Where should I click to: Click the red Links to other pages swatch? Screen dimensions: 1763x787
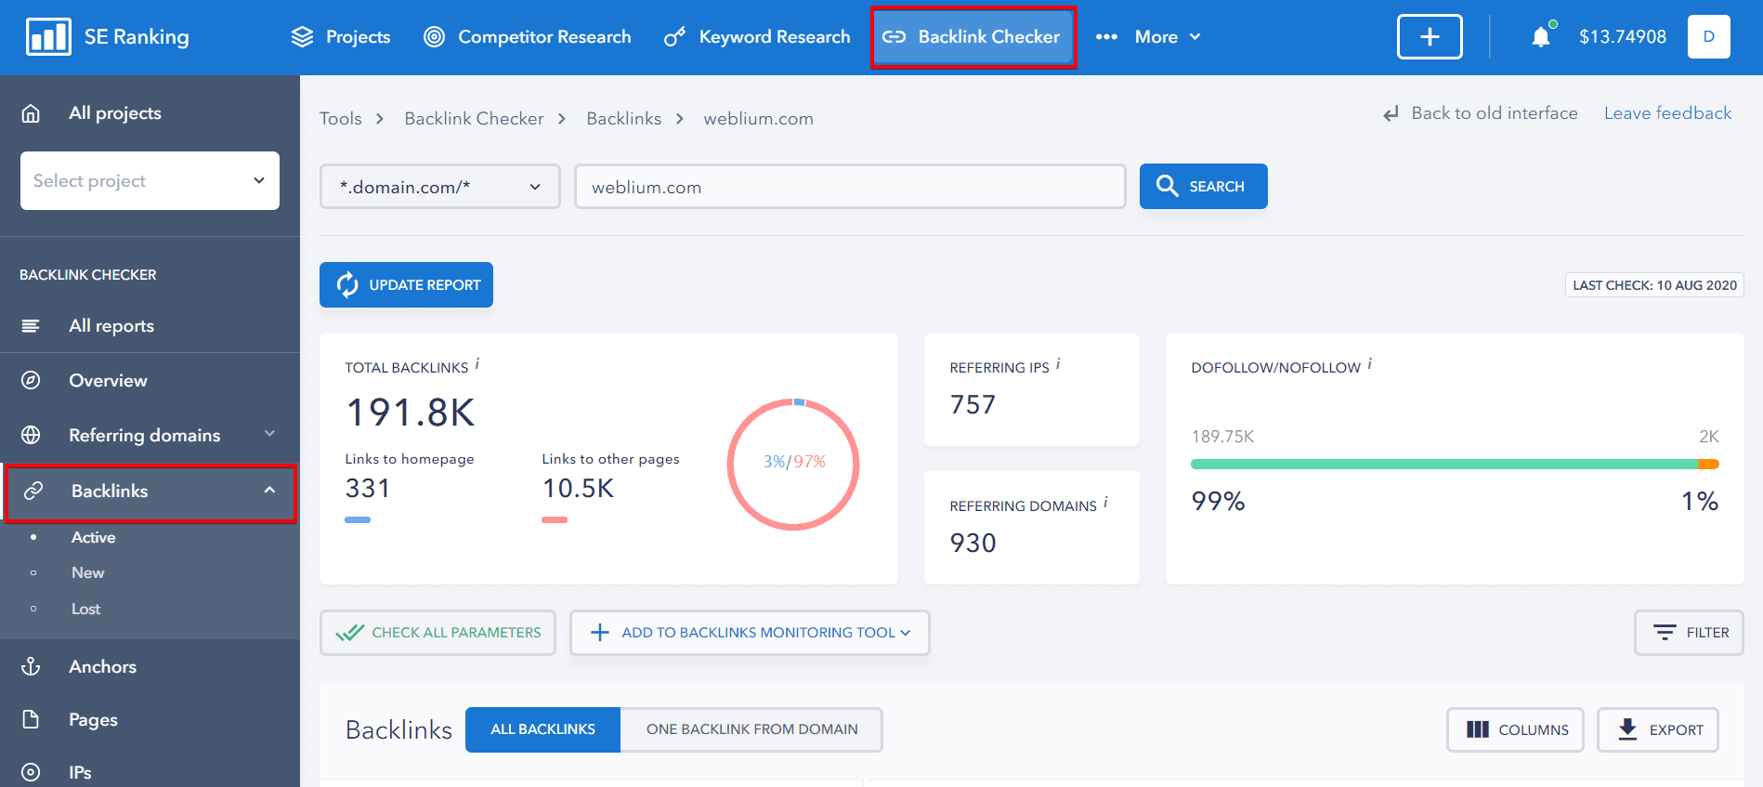(x=555, y=520)
